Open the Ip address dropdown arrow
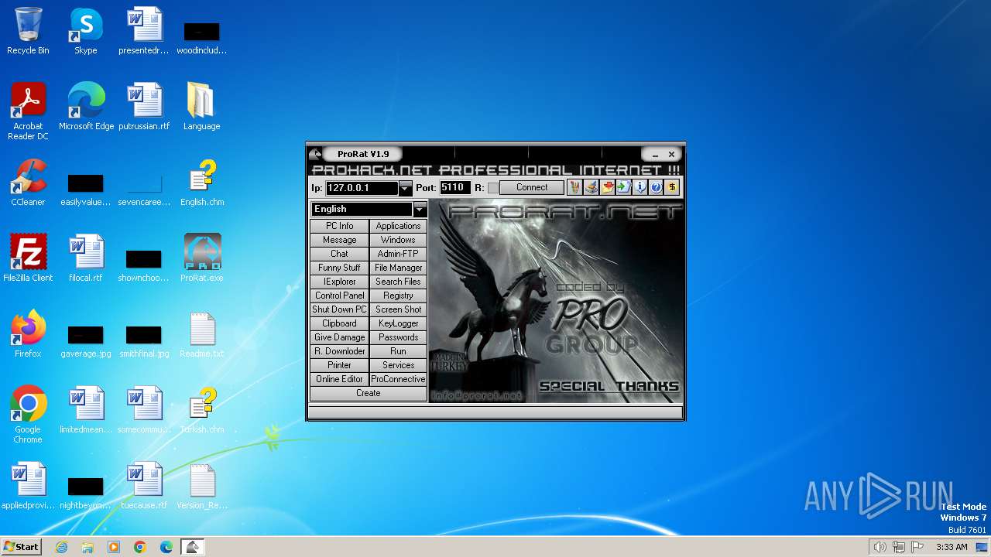Viewport: 991px width, 557px height. click(405, 188)
